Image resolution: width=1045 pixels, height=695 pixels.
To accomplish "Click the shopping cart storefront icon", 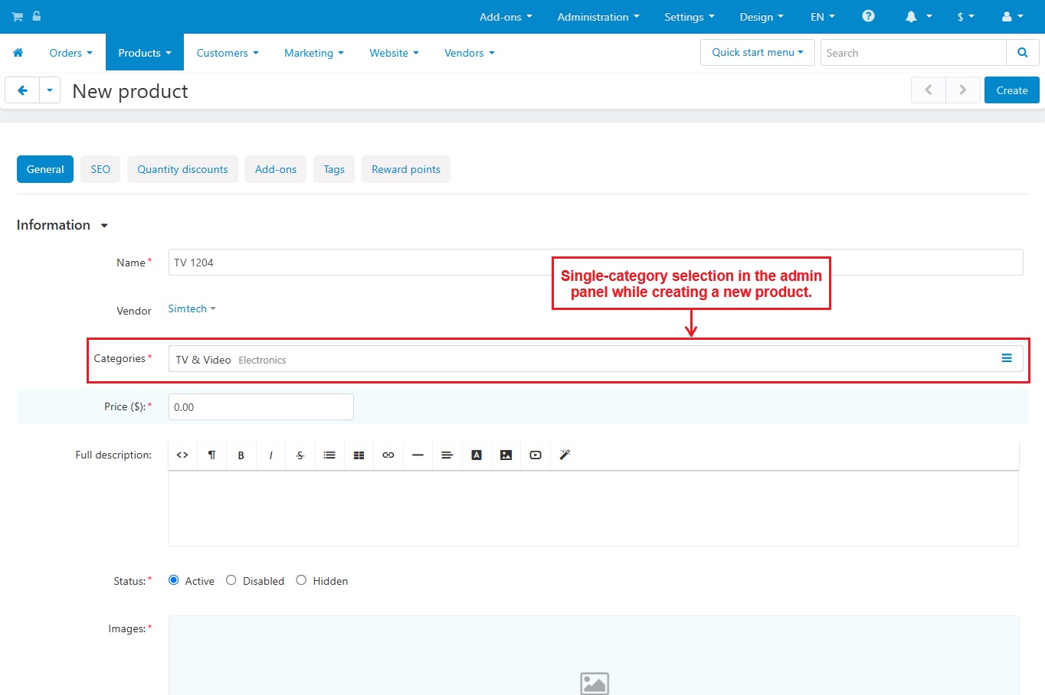I will [x=17, y=16].
